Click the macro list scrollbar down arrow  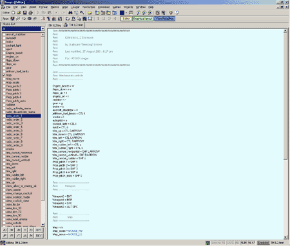[43, 225]
